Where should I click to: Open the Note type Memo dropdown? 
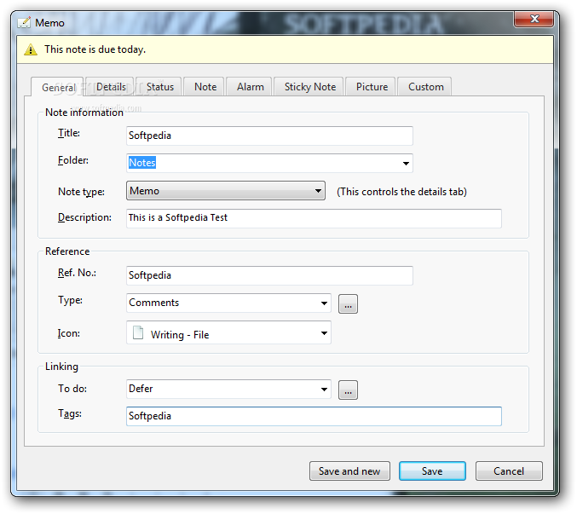[226, 191]
